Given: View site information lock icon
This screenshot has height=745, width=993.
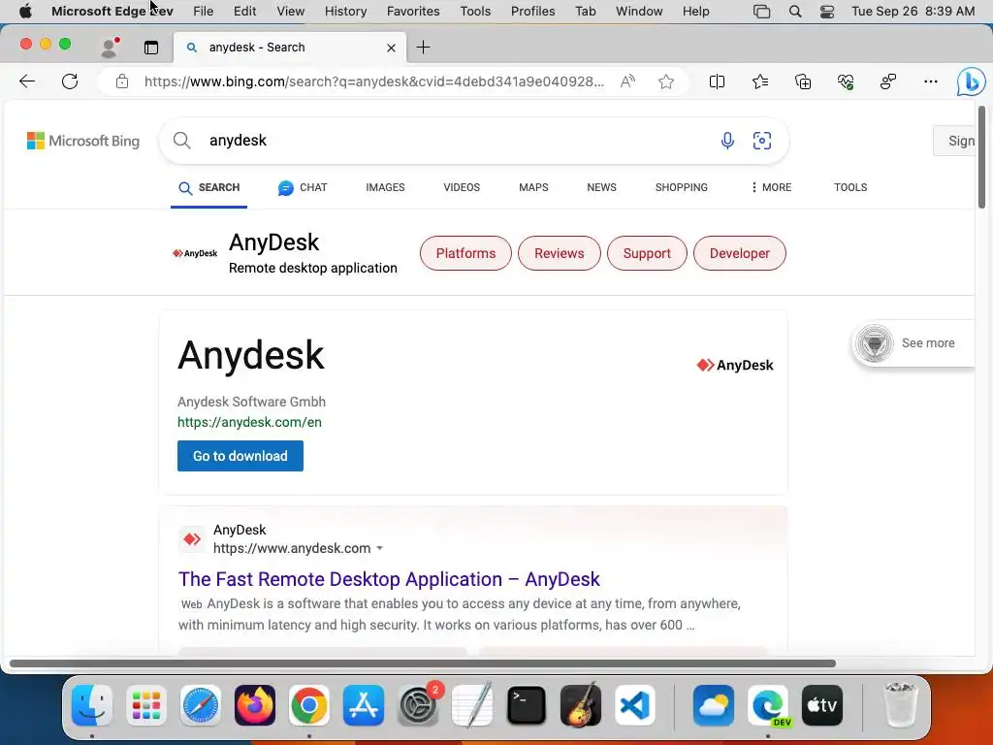Looking at the screenshot, I should [x=122, y=81].
